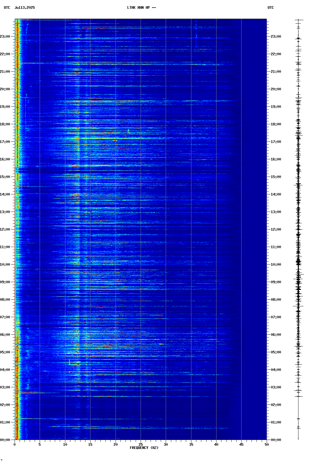Click 04:00 on the right time axis
Screen dimensions: 311x463
tap(276, 370)
